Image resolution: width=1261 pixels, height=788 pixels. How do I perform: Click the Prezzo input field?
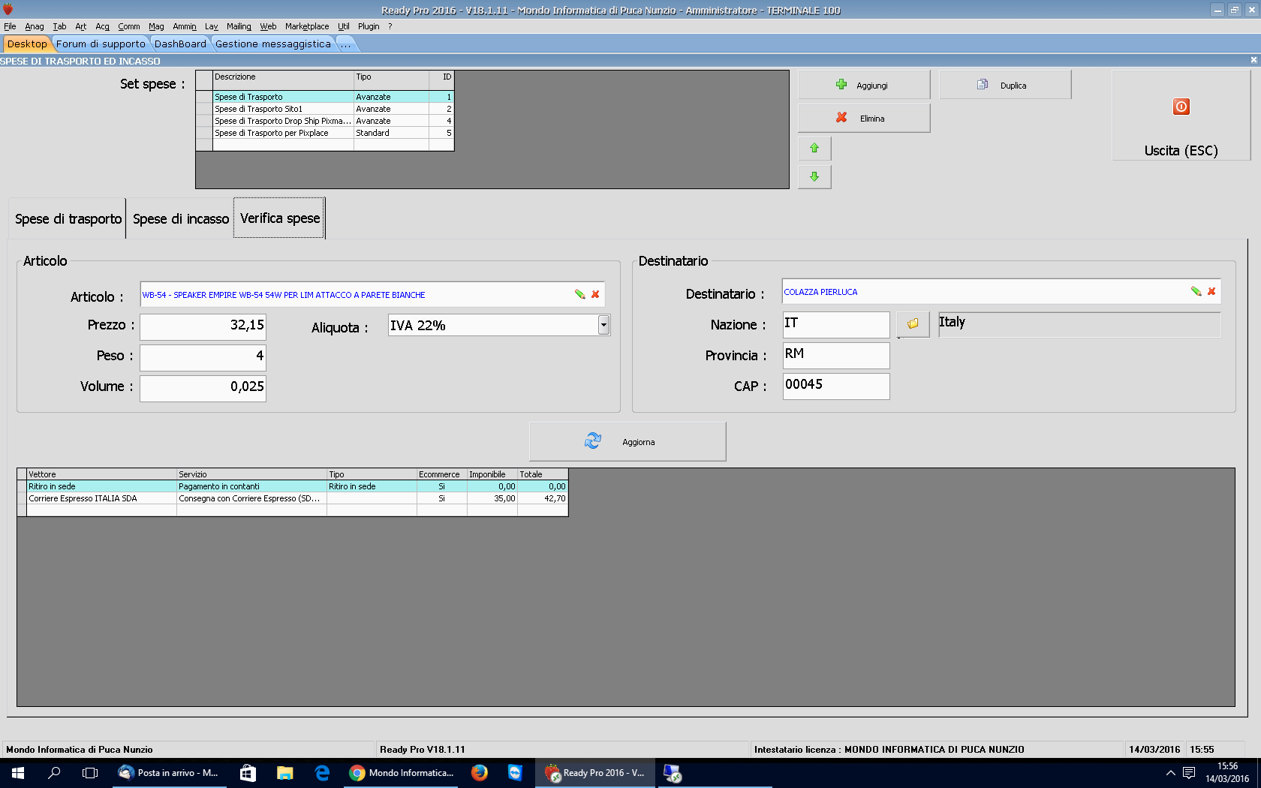(203, 326)
